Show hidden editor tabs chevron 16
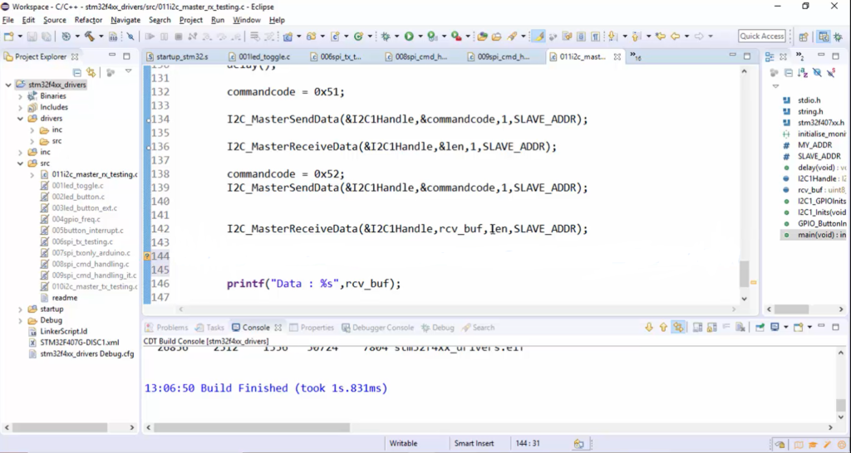The image size is (851, 453). click(634, 56)
